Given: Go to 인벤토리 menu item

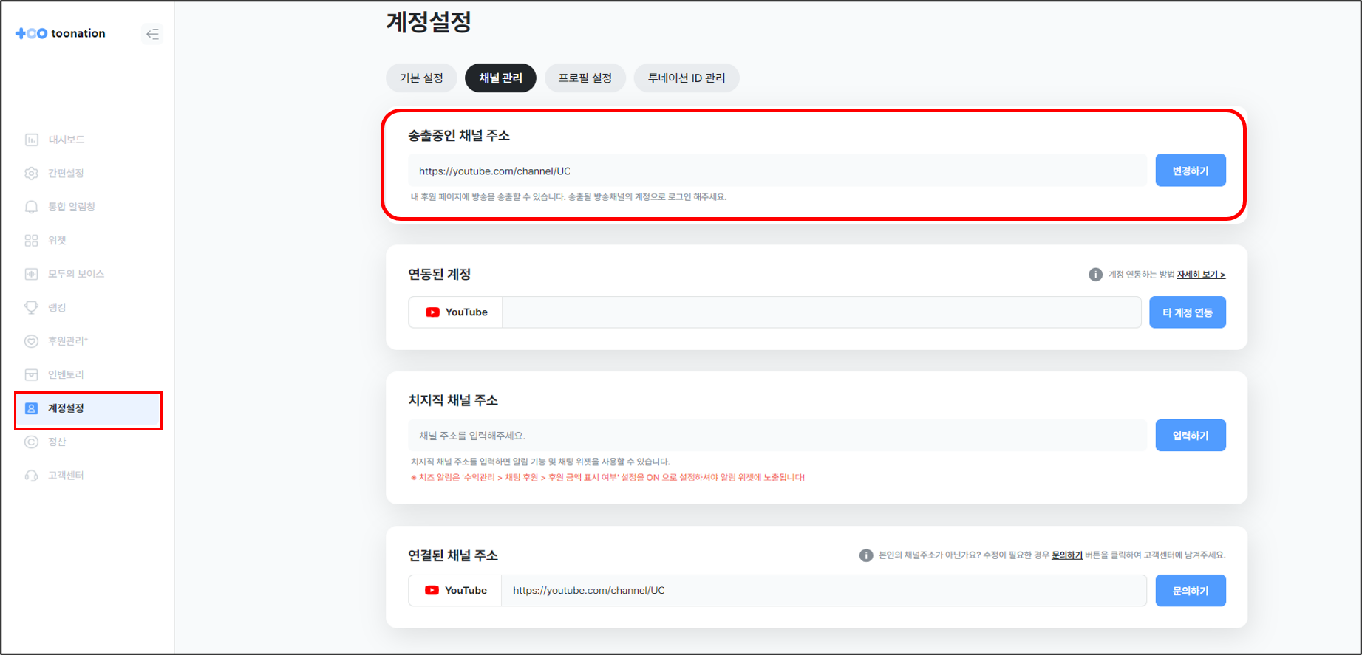Looking at the screenshot, I should pyautogui.click(x=66, y=374).
